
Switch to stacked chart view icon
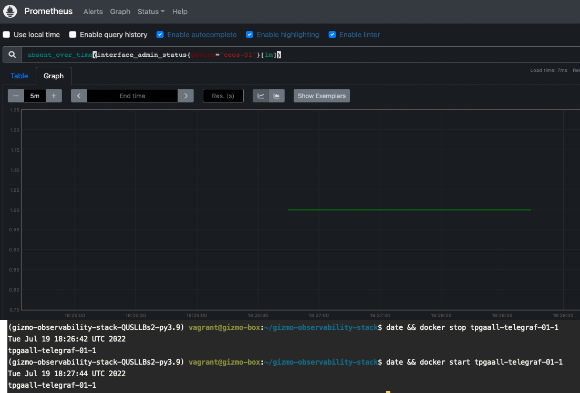click(x=277, y=96)
